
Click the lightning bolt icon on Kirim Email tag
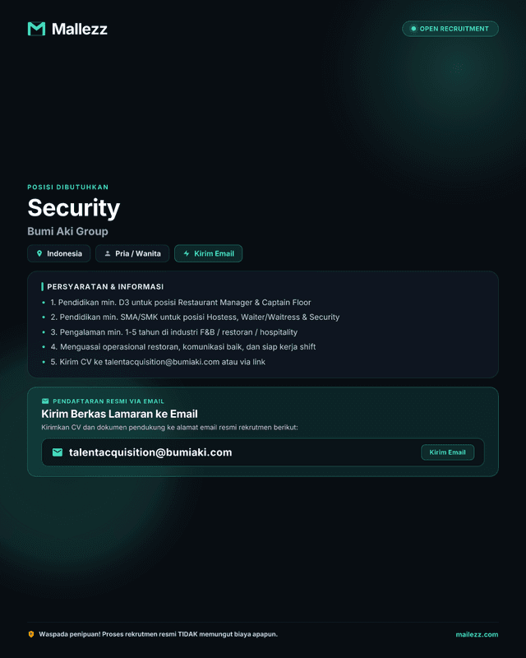pyautogui.click(x=187, y=253)
